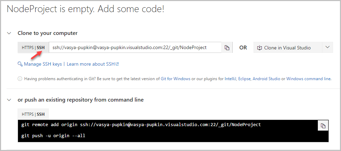
Task: Switch to HTTPS in the clone section
Action: tap(27, 48)
